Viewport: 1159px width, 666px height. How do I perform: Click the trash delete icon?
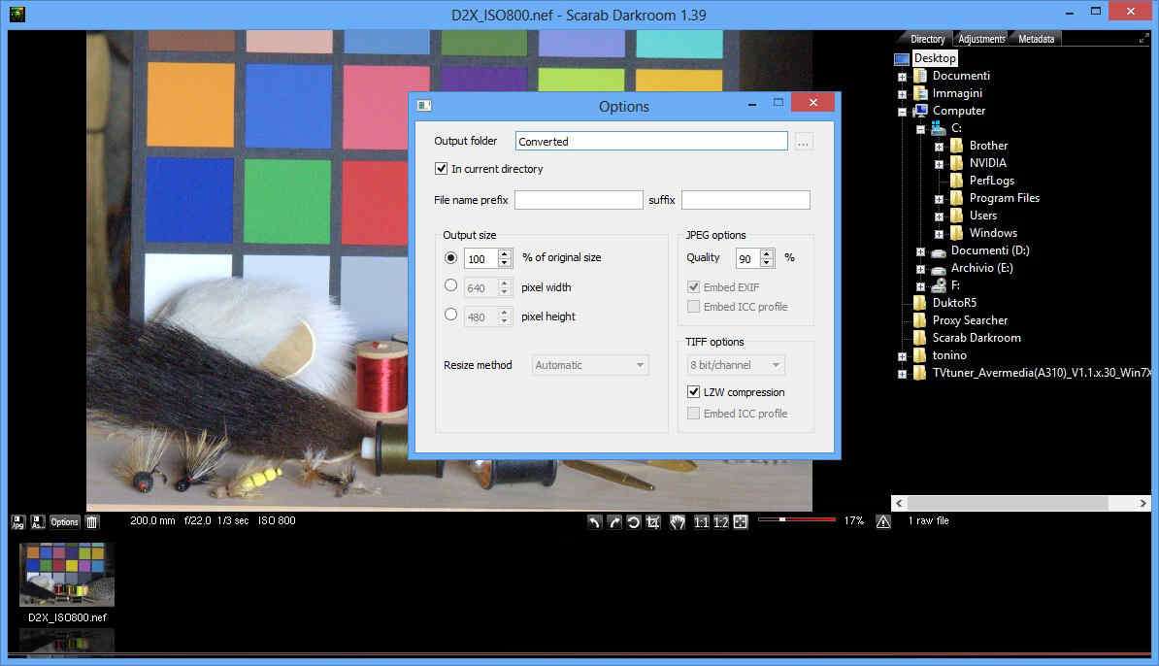[92, 522]
